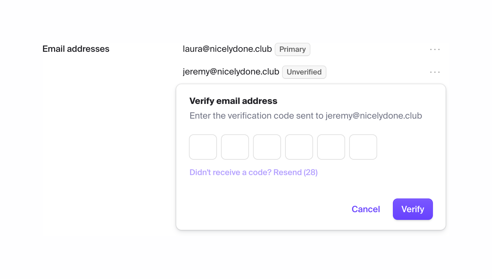Cancel the email verification
The width and height of the screenshot is (492, 279).
coord(366,209)
